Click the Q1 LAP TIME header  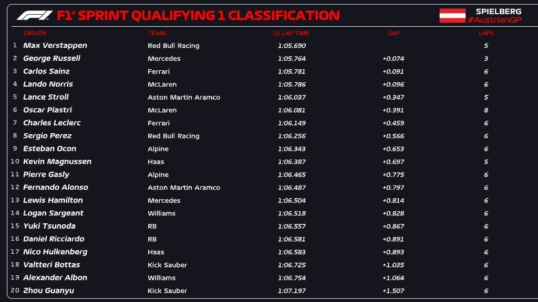[x=291, y=33]
